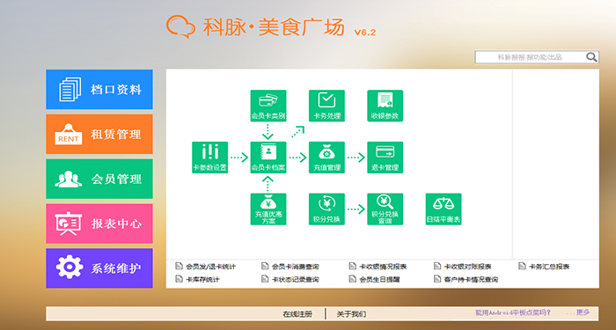The width and height of the screenshot is (616, 330).
Task: Focus the search input field
Action: (x=531, y=57)
